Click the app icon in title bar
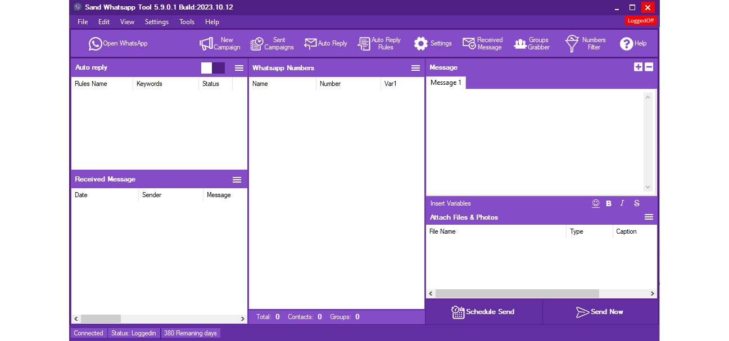This screenshot has height=341, width=729. point(78,7)
